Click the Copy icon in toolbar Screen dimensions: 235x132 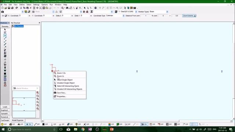click(24, 8)
